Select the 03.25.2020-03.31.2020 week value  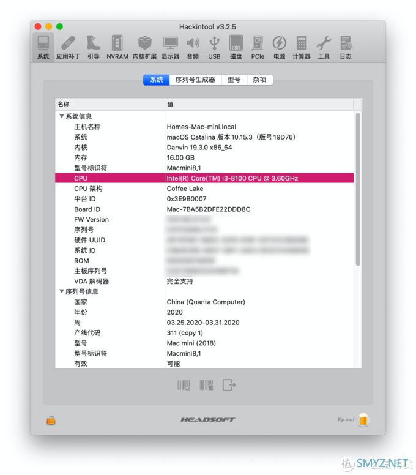(x=203, y=323)
